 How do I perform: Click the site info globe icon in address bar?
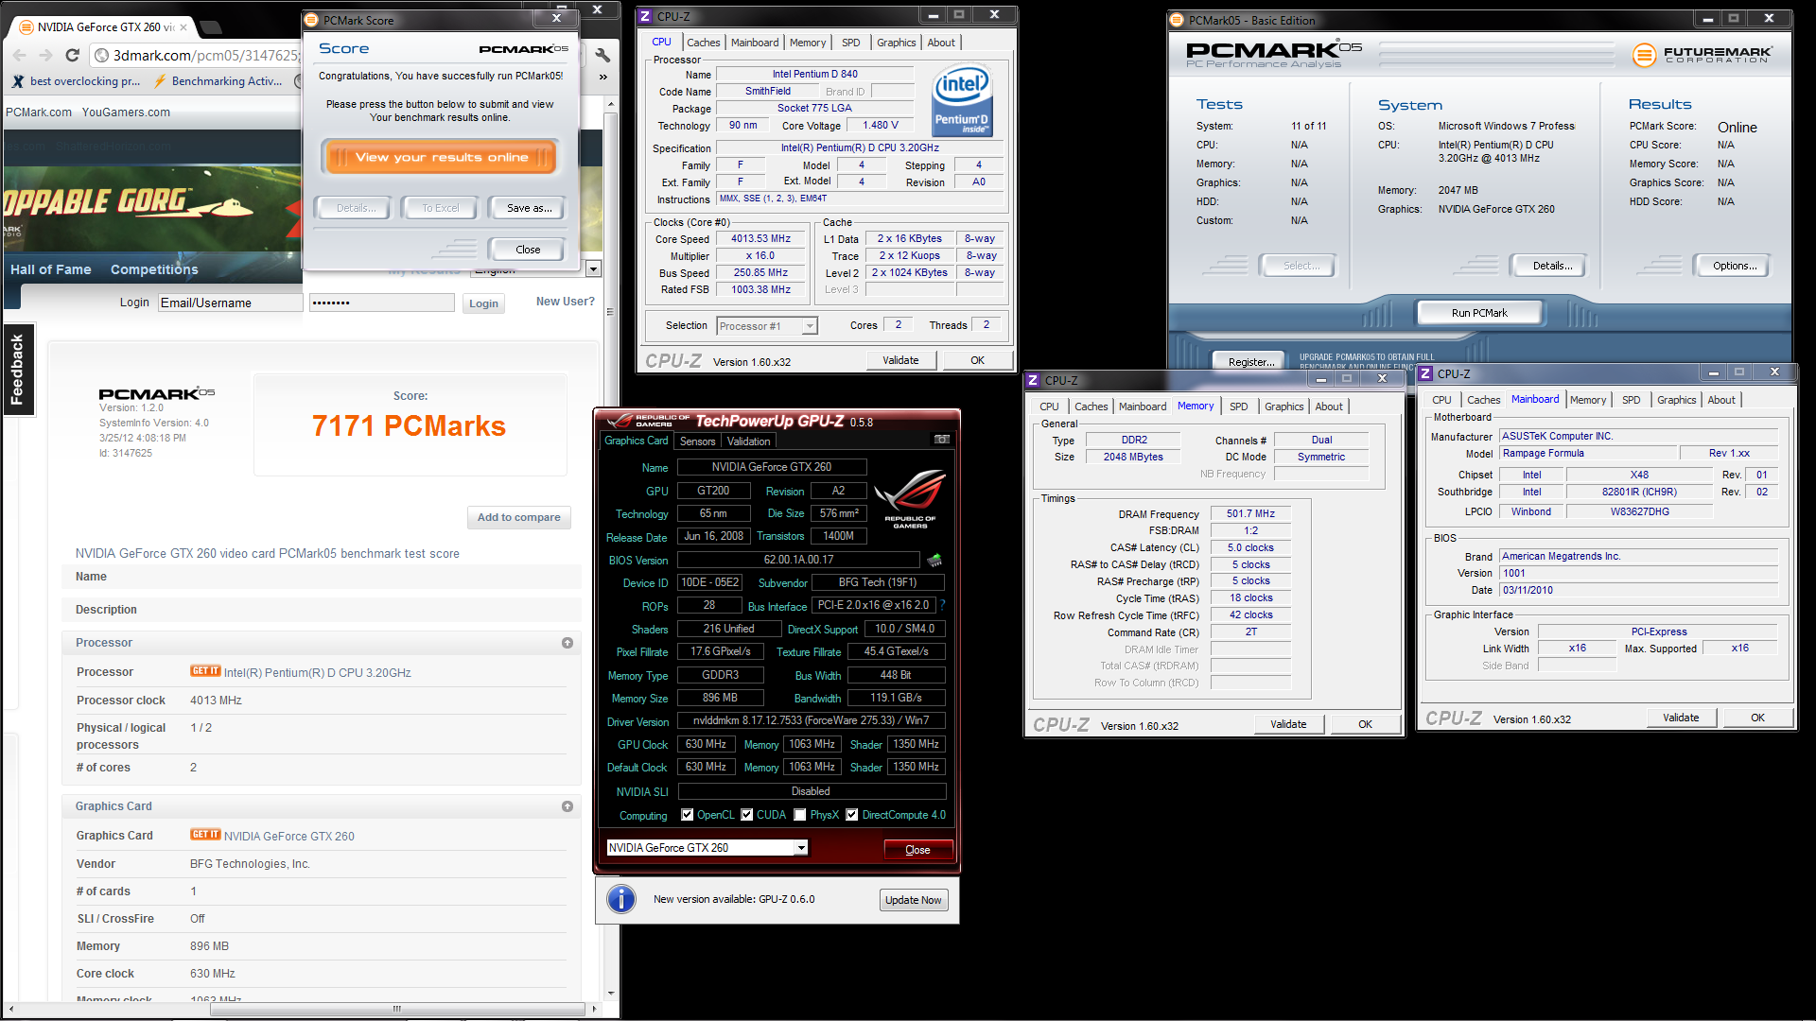coord(102,56)
